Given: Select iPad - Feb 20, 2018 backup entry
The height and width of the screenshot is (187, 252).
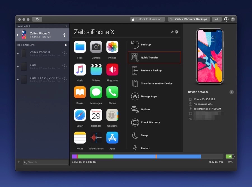Looking at the screenshot, I should click(x=43, y=79).
